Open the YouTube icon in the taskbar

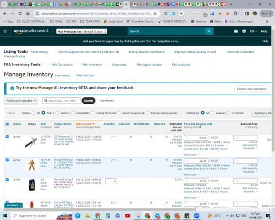tap(128, 216)
